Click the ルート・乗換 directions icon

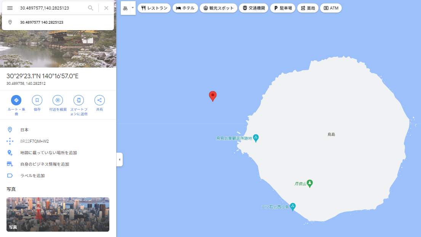point(16,100)
